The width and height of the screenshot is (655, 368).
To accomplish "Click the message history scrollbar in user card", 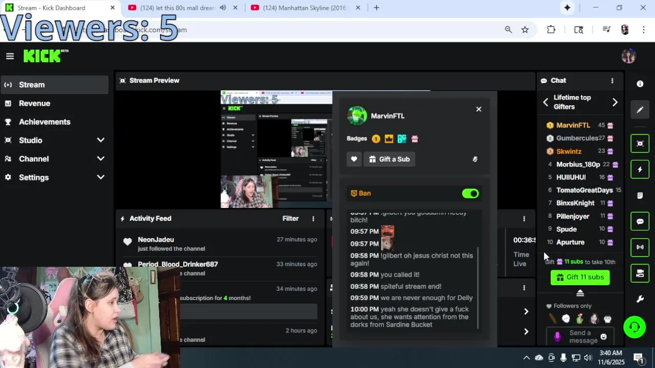I will click(478, 289).
